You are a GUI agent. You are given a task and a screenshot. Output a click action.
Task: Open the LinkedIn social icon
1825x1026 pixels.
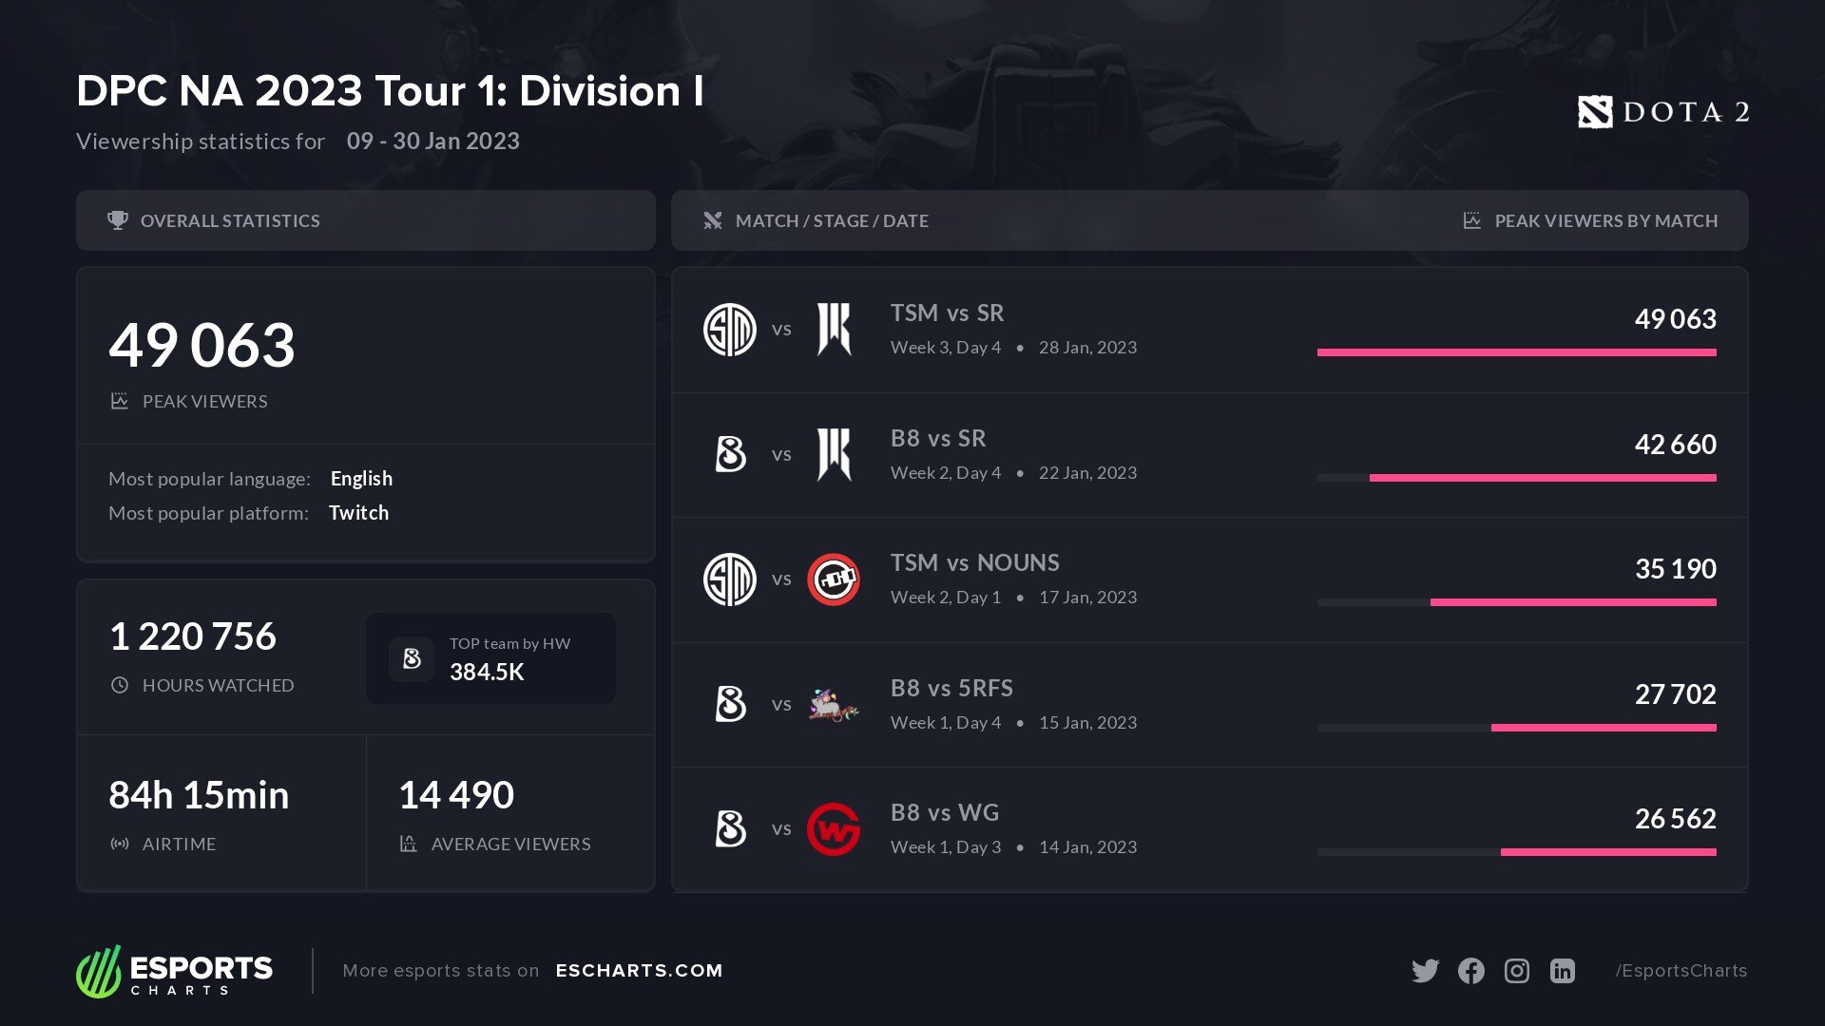tap(1562, 971)
